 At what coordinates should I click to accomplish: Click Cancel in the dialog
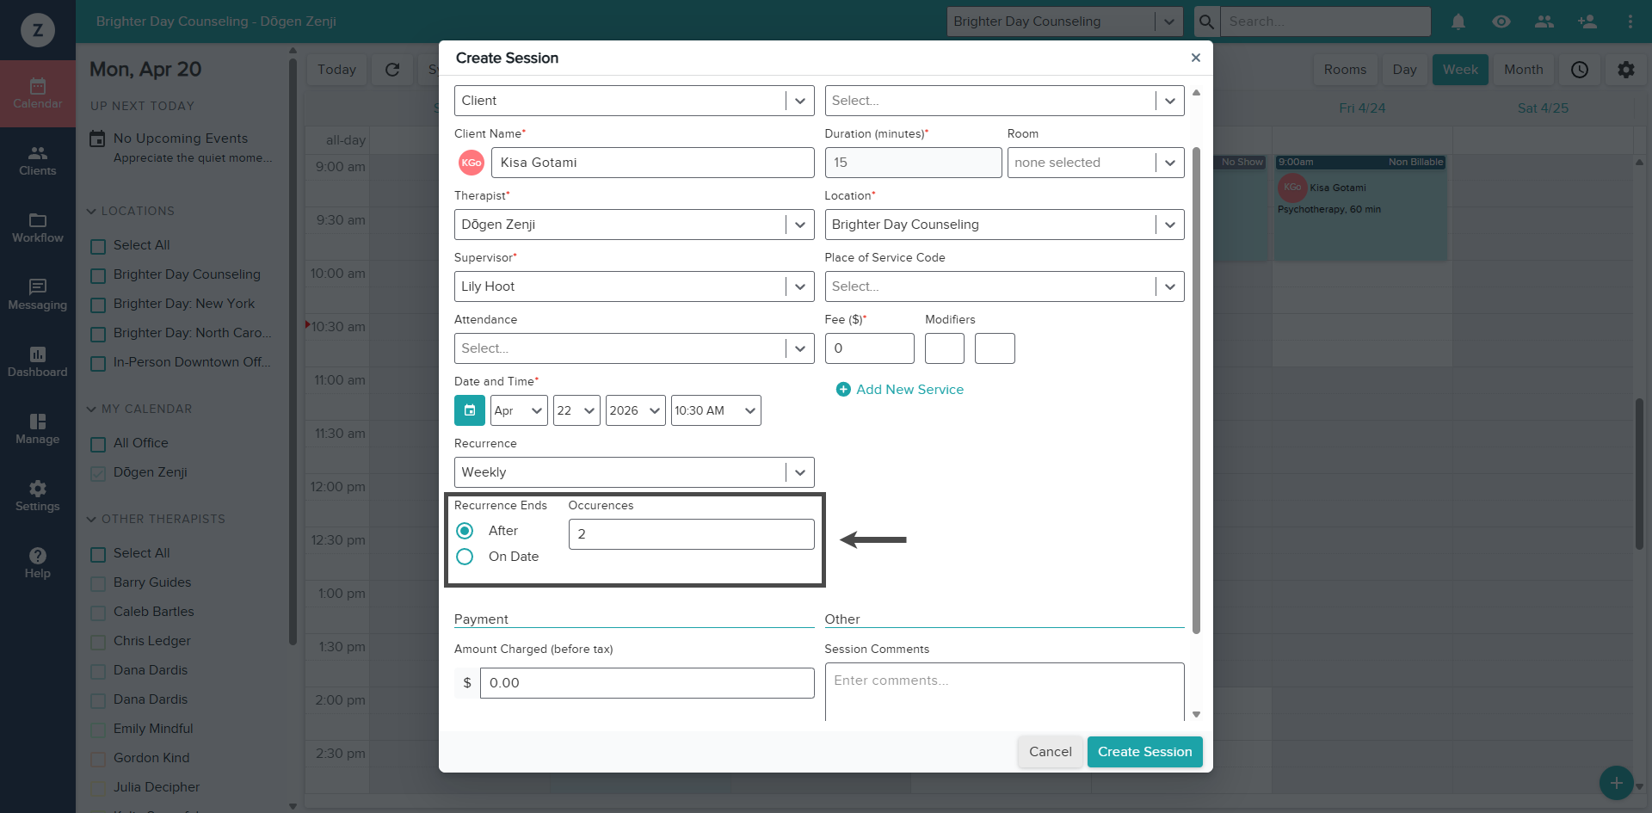pyautogui.click(x=1051, y=752)
